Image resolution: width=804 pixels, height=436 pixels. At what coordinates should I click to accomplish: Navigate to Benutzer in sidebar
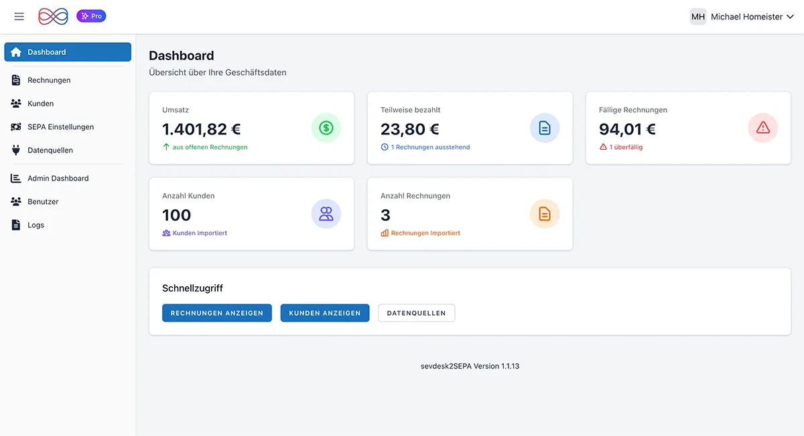[43, 202]
